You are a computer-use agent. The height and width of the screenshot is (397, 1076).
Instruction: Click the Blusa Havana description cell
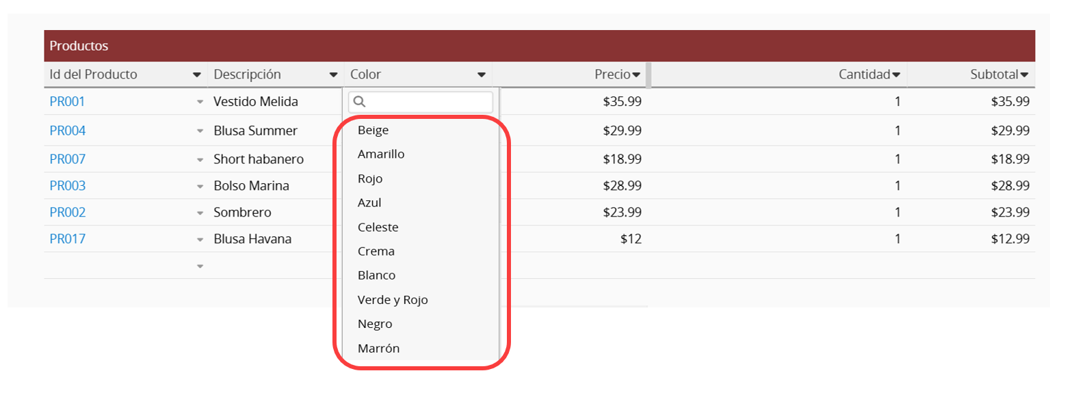[x=252, y=239]
